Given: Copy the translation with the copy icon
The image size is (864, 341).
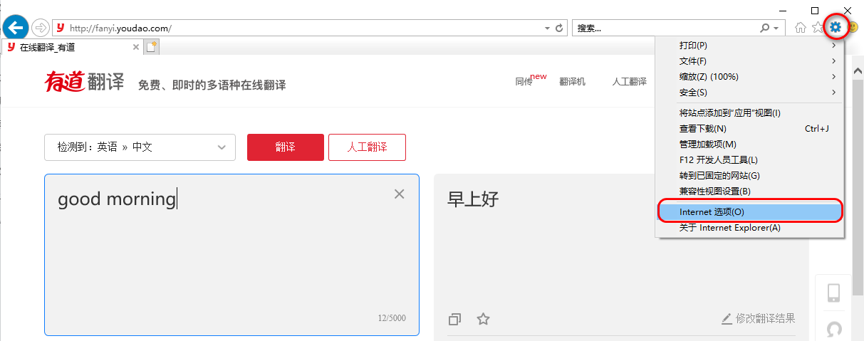Looking at the screenshot, I should 455,319.
